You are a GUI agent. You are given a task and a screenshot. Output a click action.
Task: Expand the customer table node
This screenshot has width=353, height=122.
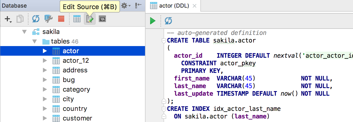click(x=45, y=118)
